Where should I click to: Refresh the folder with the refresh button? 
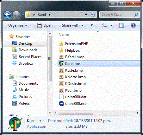tap(93, 15)
